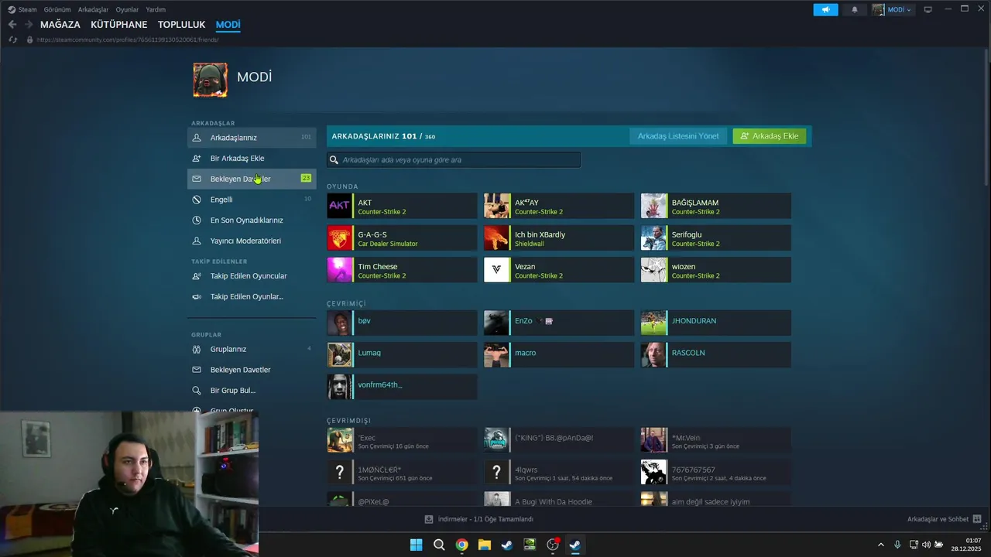Screen dimensions: 991x557
Task: Reload the page with the refresh icon
Action: (13, 39)
